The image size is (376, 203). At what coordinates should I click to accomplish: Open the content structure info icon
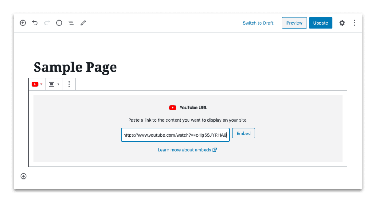tap(59, 23)
